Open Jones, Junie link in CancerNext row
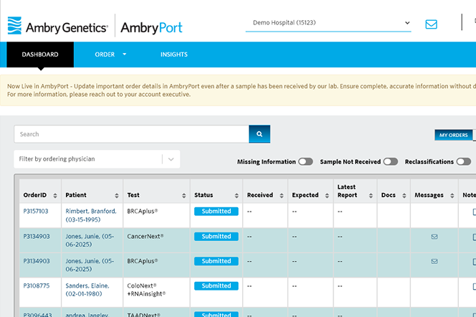 pos(90,240)
